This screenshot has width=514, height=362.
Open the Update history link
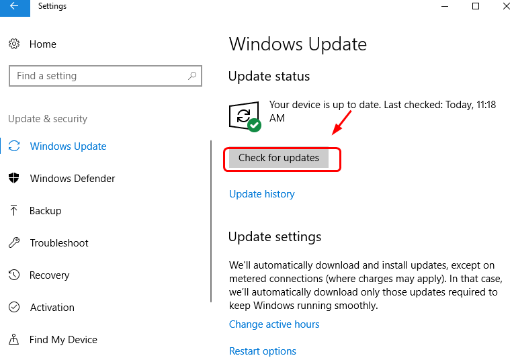[262, 194]
